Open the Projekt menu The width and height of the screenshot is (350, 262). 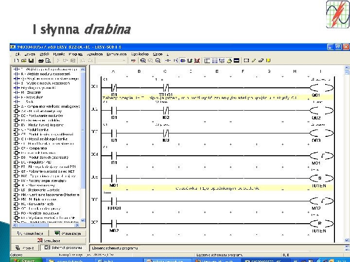click(59, 54)
